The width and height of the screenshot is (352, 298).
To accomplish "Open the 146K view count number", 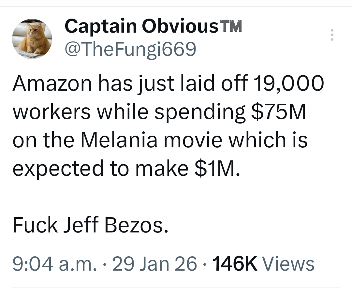I will (235, 263).
